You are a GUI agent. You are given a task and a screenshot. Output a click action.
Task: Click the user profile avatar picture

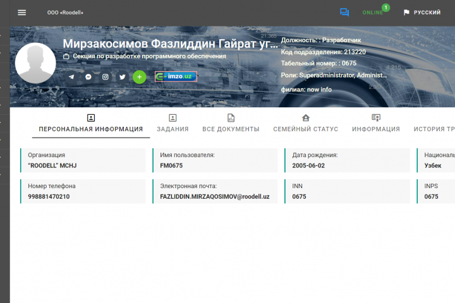[35, 63]
